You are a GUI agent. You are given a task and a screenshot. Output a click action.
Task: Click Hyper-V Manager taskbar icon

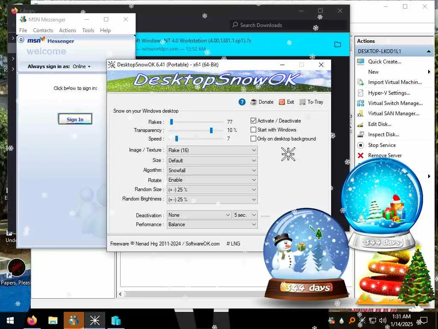pyautogui.click(x=115, y=320)
